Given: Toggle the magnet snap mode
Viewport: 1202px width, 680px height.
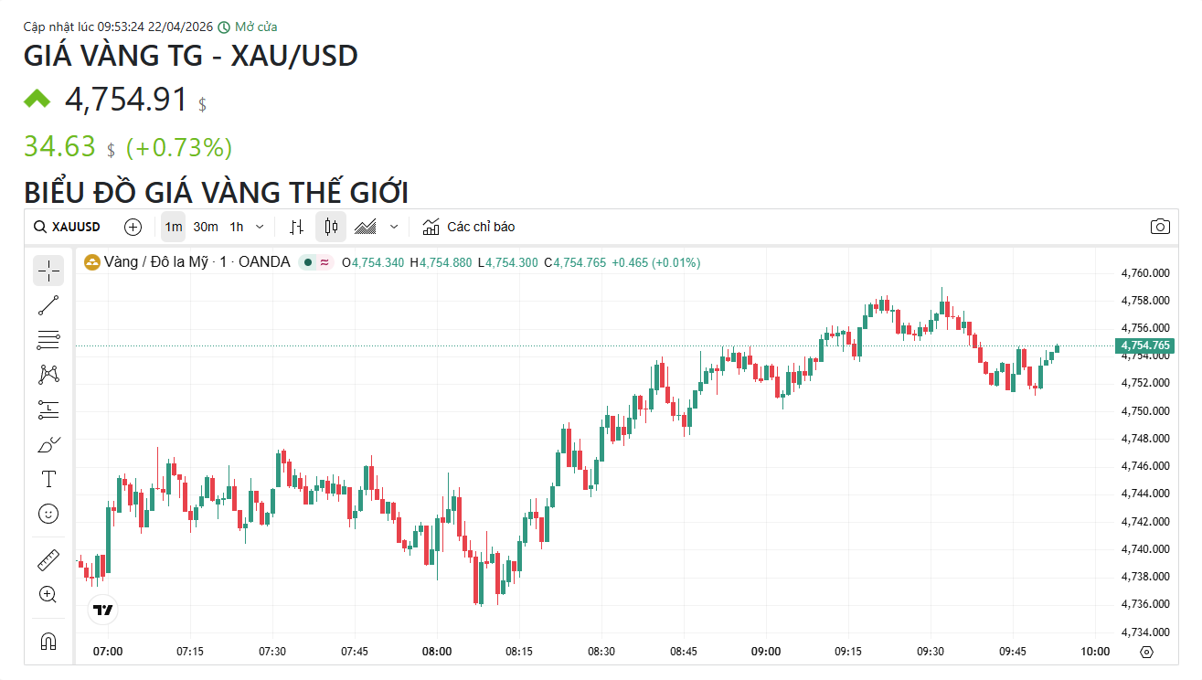Looking at the screenshot, I should point(48,642).
